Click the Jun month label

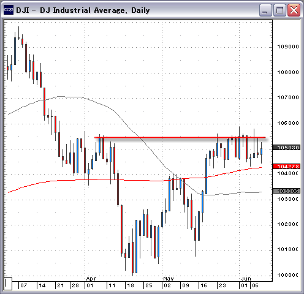click(x=246, y=279)
